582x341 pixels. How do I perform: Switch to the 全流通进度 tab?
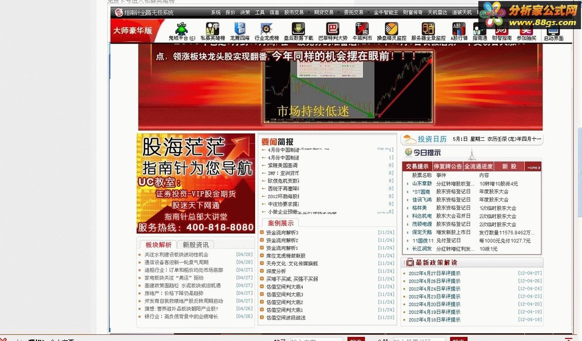478,166
